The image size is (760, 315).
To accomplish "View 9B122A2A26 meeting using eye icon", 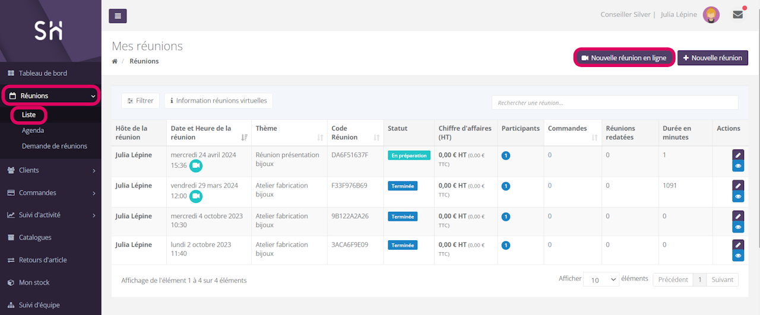I will (738, 227).
